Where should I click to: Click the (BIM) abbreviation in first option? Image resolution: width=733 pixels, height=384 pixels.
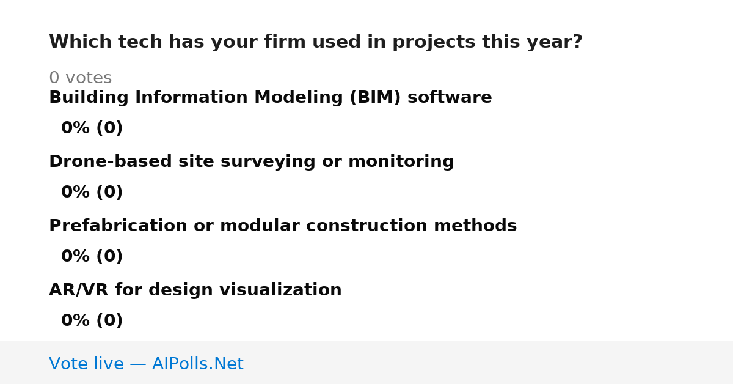pos(375,98)
